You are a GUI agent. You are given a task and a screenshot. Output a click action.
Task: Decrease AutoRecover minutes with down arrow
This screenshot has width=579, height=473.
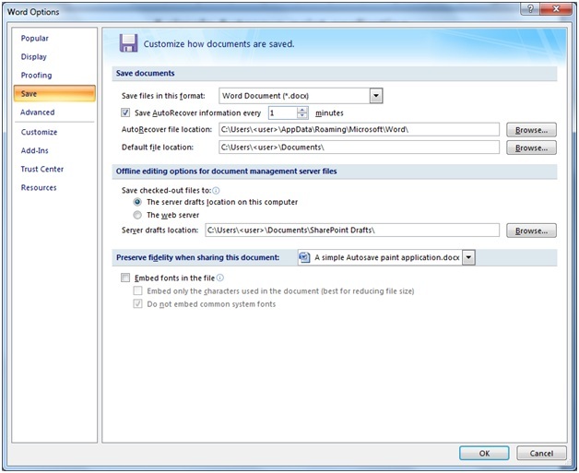tap(302, 115)
